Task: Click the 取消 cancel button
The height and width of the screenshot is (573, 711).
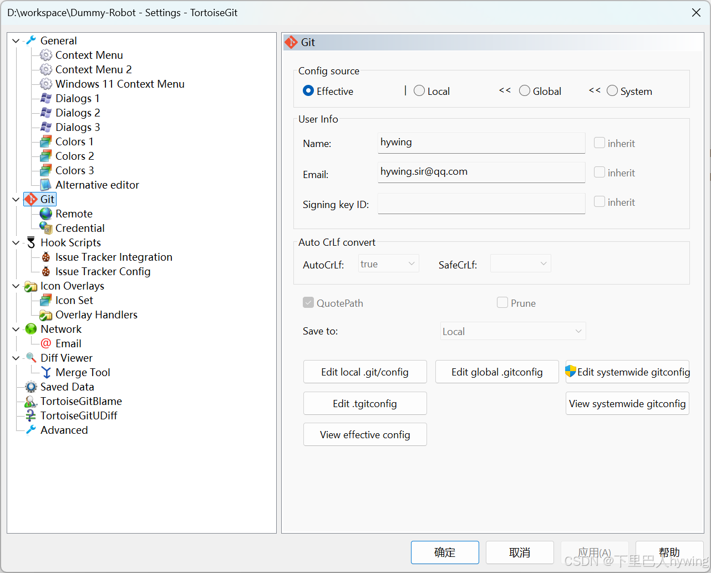Action: point(520,552)
